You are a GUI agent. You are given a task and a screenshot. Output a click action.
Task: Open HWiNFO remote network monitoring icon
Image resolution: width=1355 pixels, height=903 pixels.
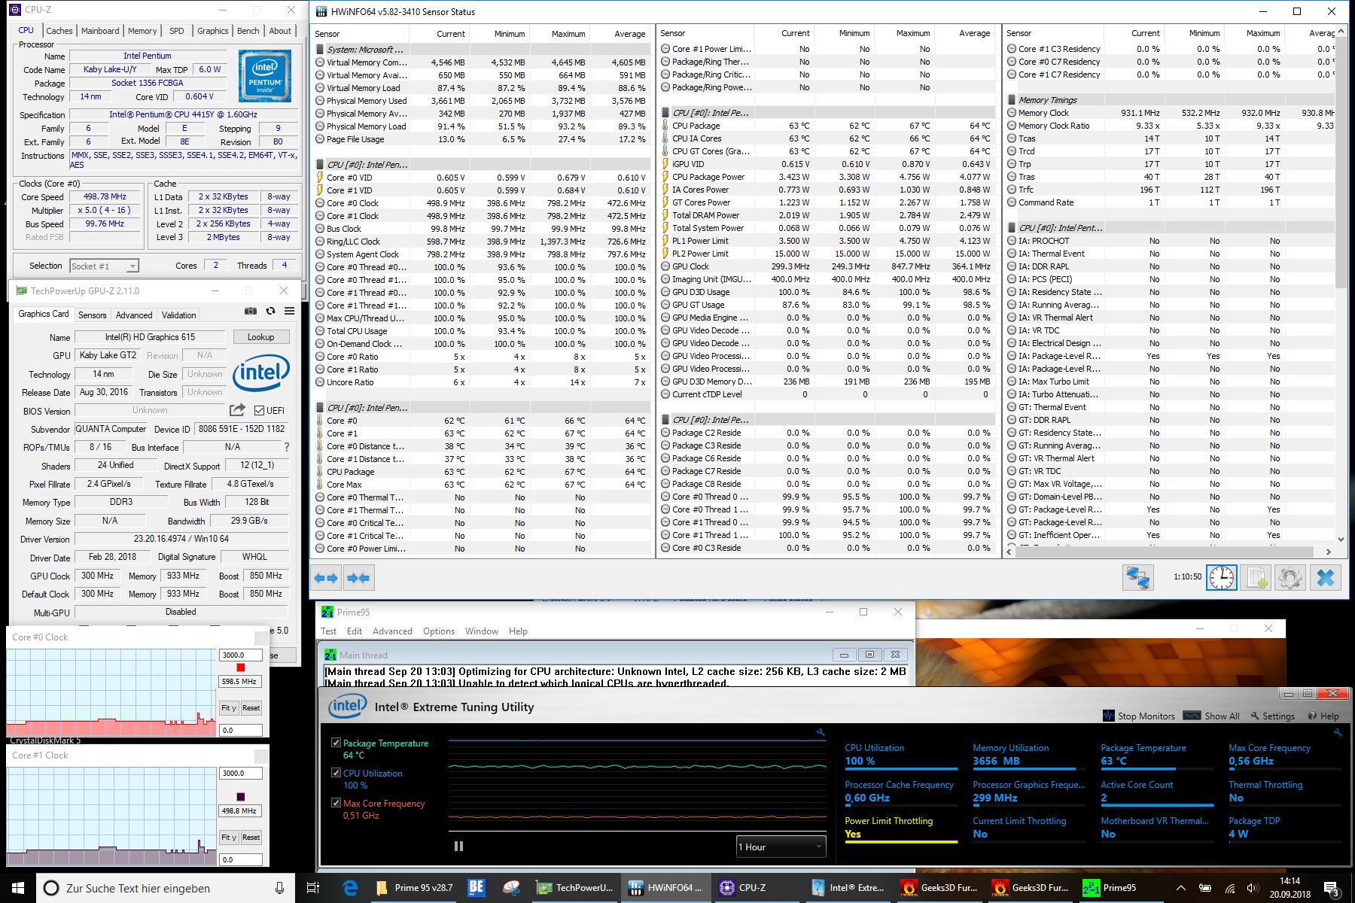tap(1137, 577)
